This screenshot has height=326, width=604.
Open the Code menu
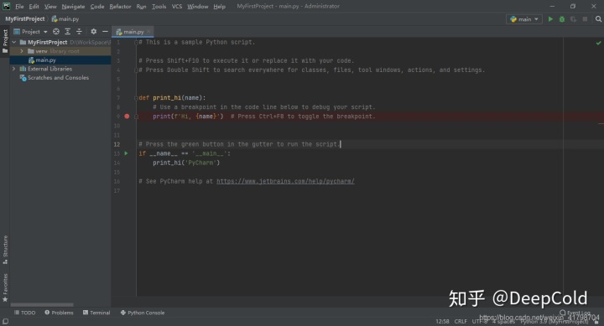coord(97,6)
